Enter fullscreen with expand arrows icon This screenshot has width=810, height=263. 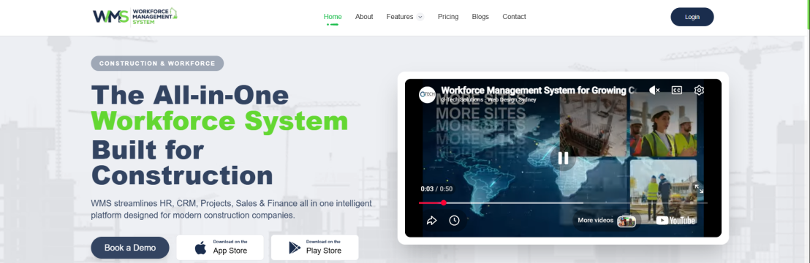699,188
